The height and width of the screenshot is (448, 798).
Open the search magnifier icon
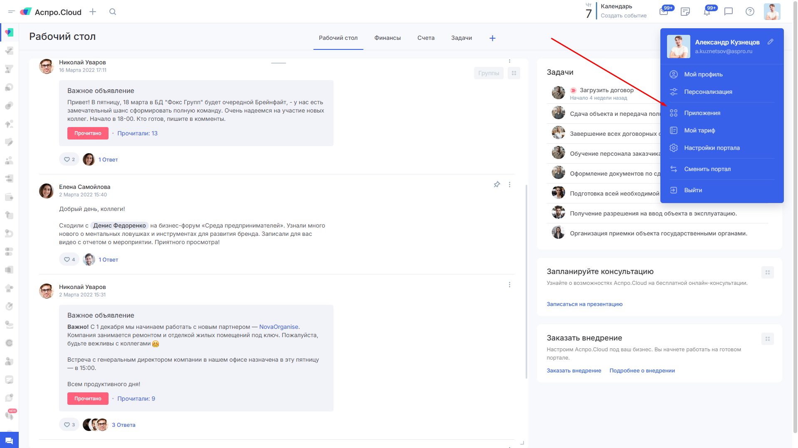113,12
